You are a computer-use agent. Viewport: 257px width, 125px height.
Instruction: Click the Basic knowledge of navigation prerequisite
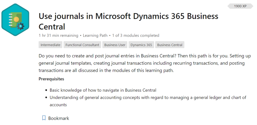(103, 90)
